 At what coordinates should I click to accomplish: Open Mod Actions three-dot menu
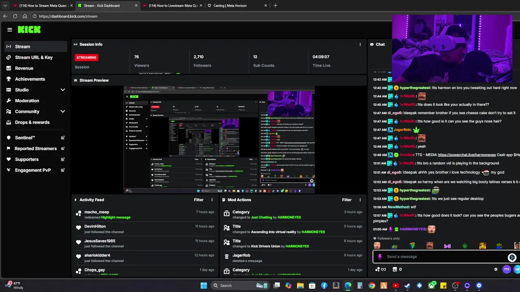point(360,200)
